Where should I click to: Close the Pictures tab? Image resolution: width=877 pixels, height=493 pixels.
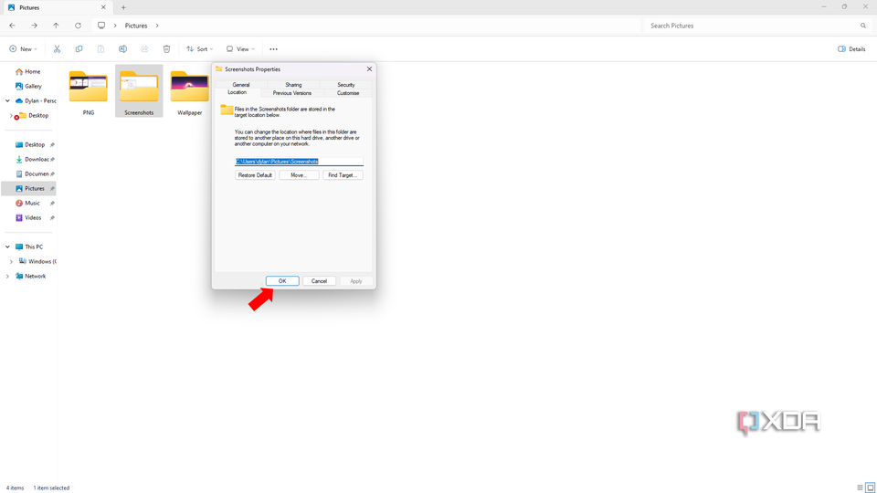tap(103, 8)
